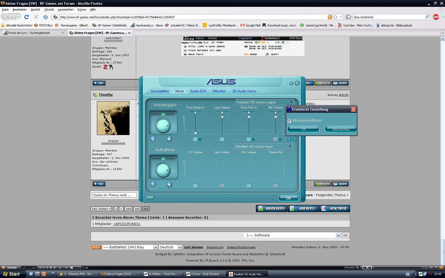This screenshot has height=278, width=445.
Task: Switch to Forum de Luxx browser tab
Action: [x=34, y=33]
